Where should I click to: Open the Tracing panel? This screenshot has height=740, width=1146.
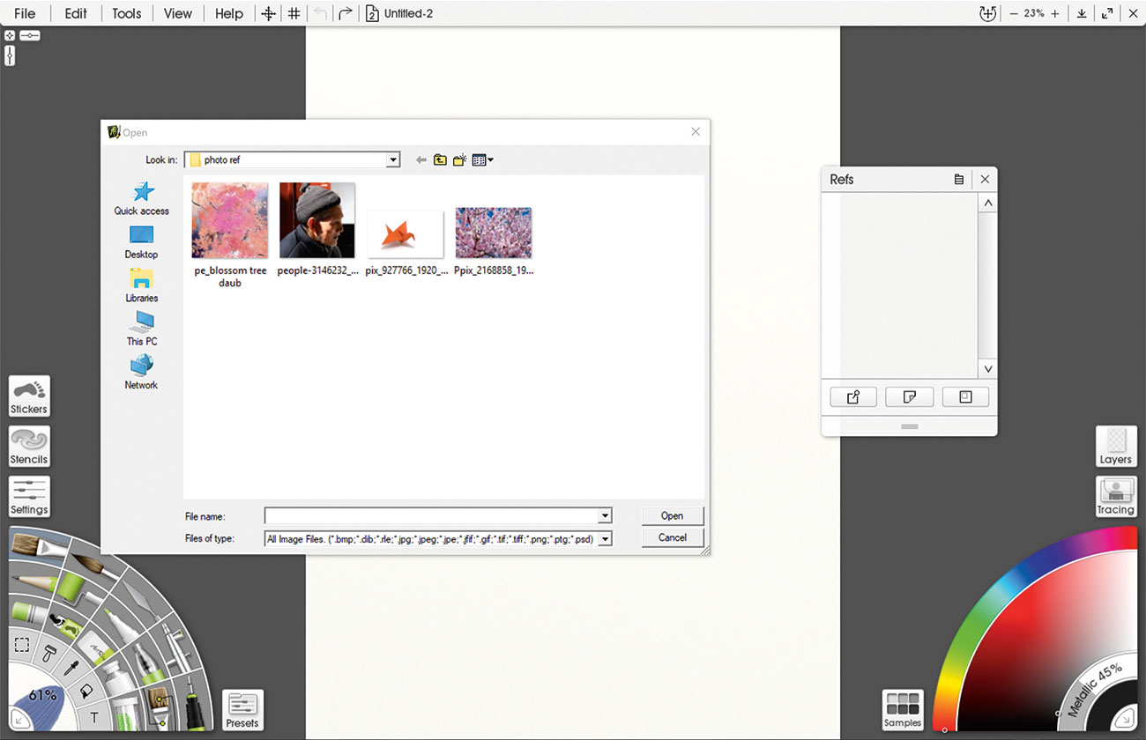[x=1115, y=496]
